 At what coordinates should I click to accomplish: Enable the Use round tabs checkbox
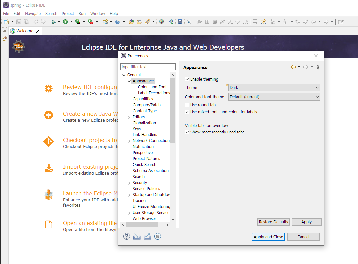point(187,105)
